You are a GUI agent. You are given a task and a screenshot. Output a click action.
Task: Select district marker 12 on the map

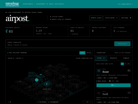(x=47, y=99)
